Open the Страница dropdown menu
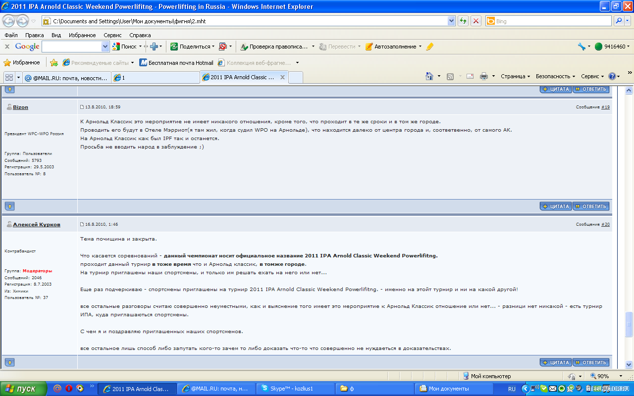This screenshot has width=634, height=396. (x=515, y=76)
